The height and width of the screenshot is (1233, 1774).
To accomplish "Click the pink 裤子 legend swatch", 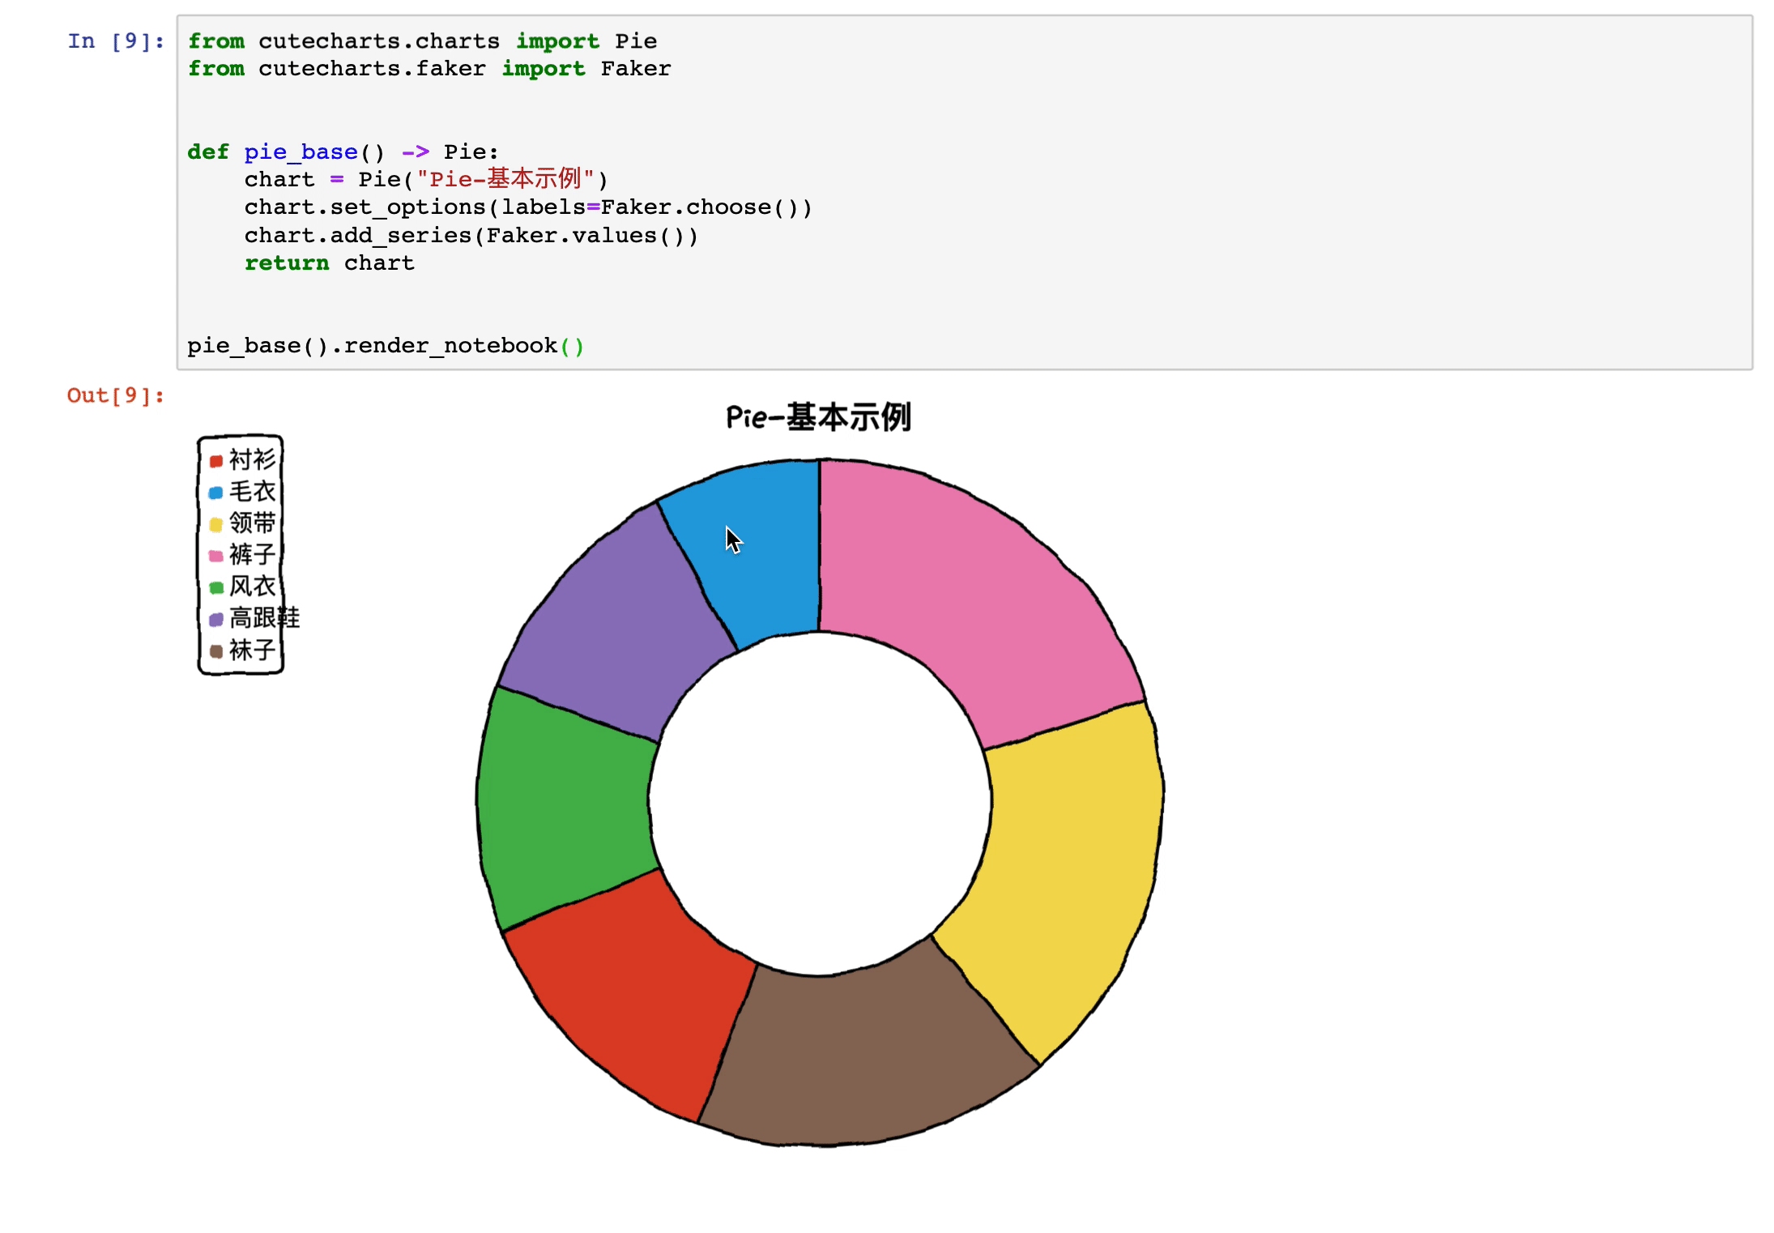I will click(x=215, y=556).
